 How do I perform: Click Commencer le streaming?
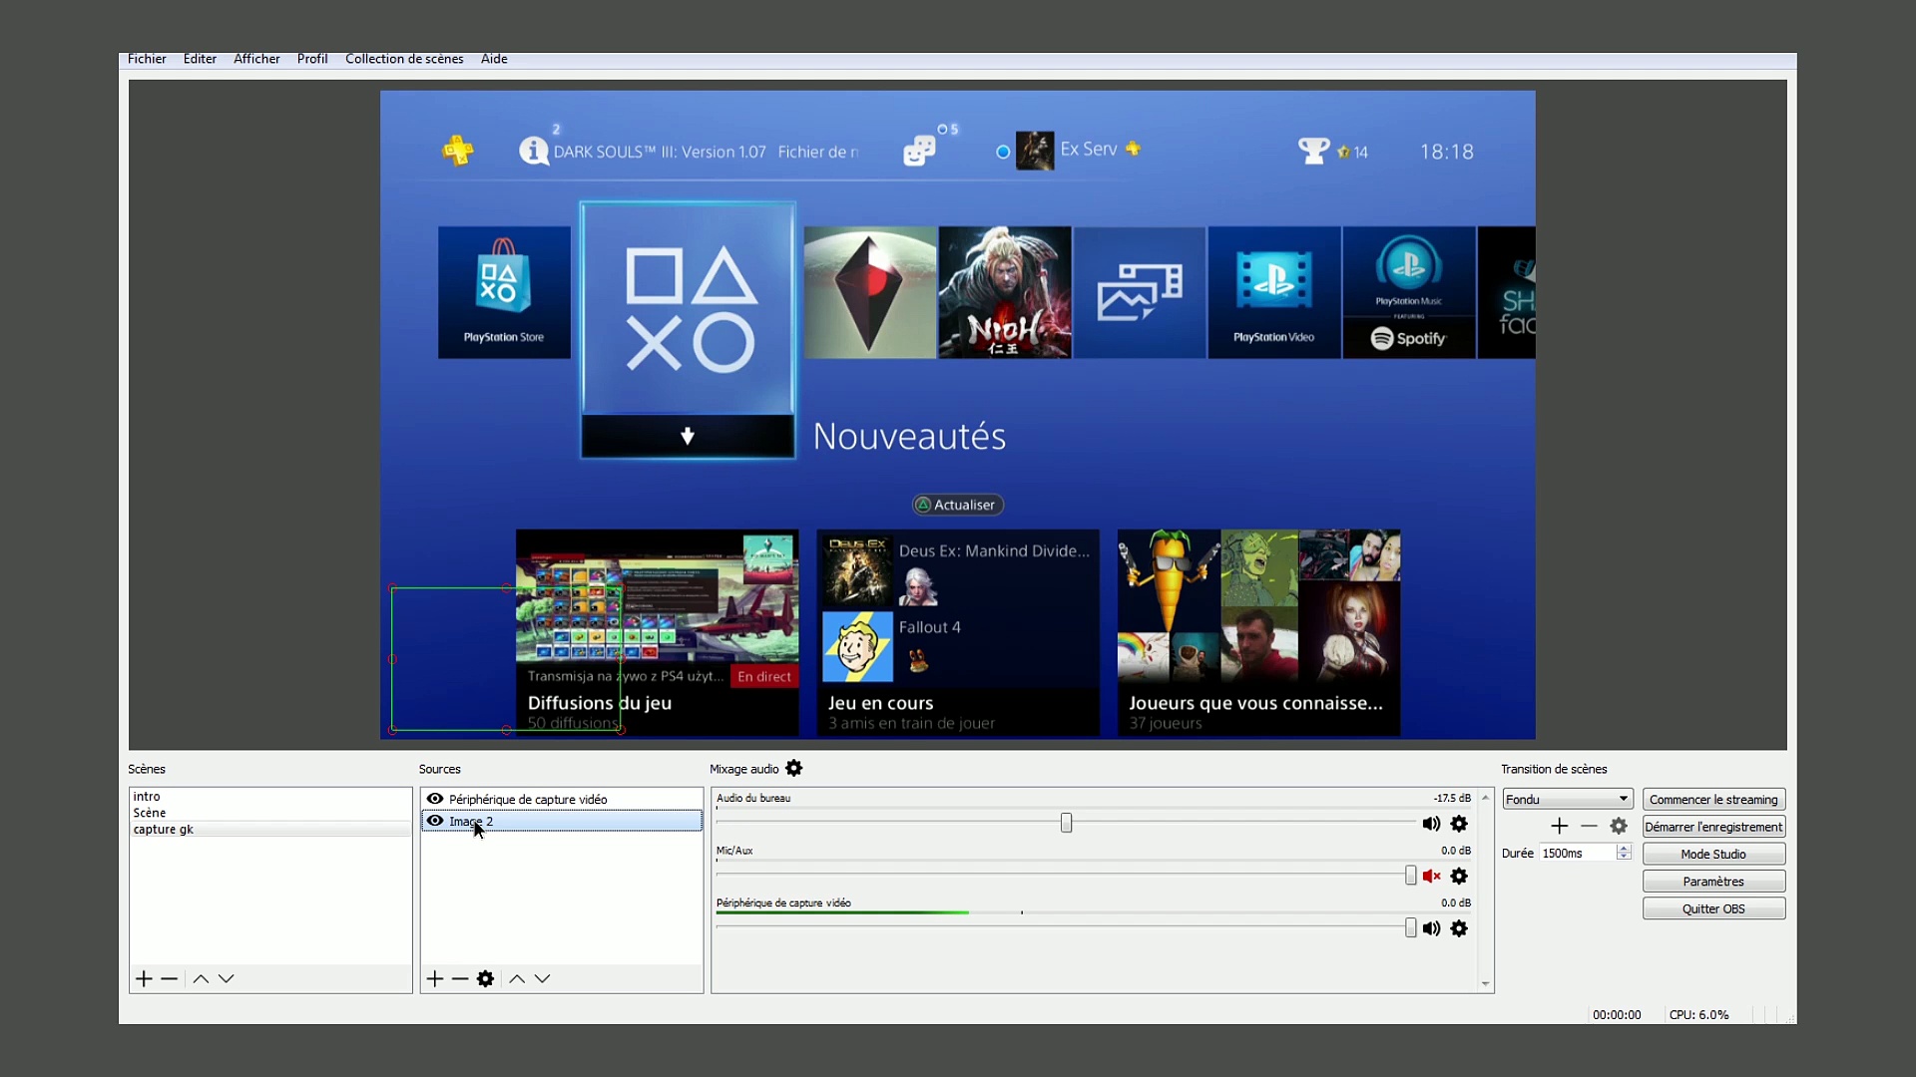click(x=1713, y=799)
